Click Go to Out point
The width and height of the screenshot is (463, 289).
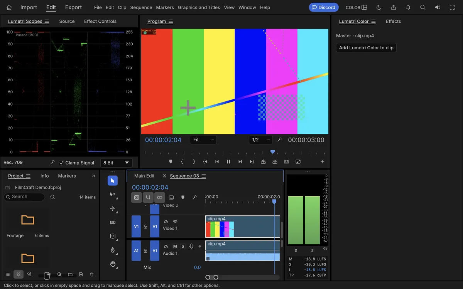click(252, 162)
